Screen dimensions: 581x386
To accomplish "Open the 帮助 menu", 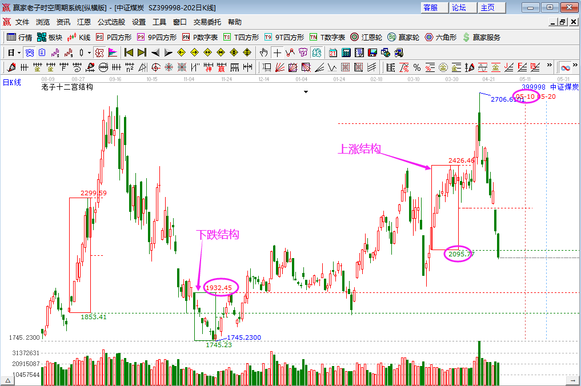I will [235, 22].
